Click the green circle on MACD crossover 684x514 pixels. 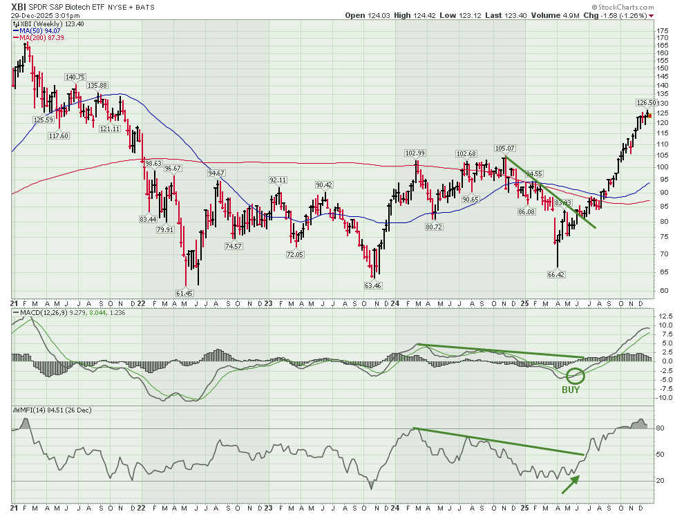tap(575, 376)
